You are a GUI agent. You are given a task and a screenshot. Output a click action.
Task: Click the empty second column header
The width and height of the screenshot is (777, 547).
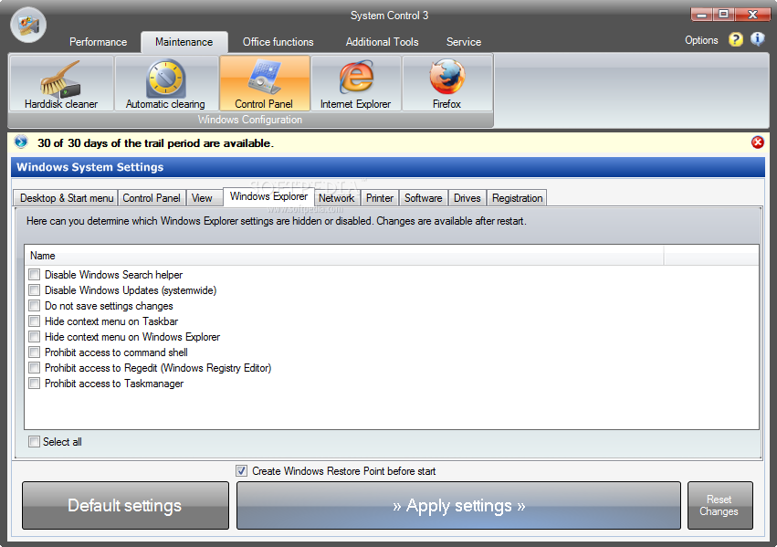coord(711,256)
